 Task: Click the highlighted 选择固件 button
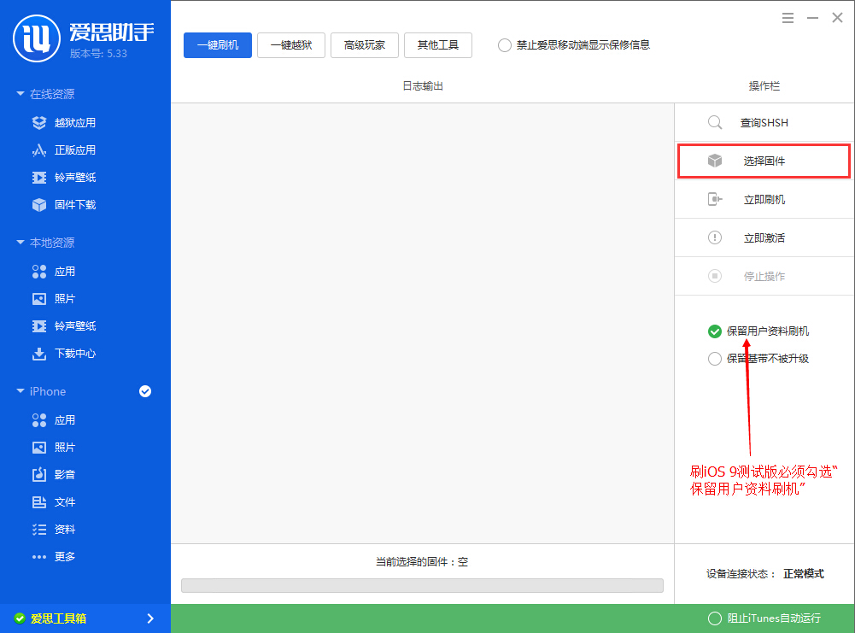pos(763,161)
